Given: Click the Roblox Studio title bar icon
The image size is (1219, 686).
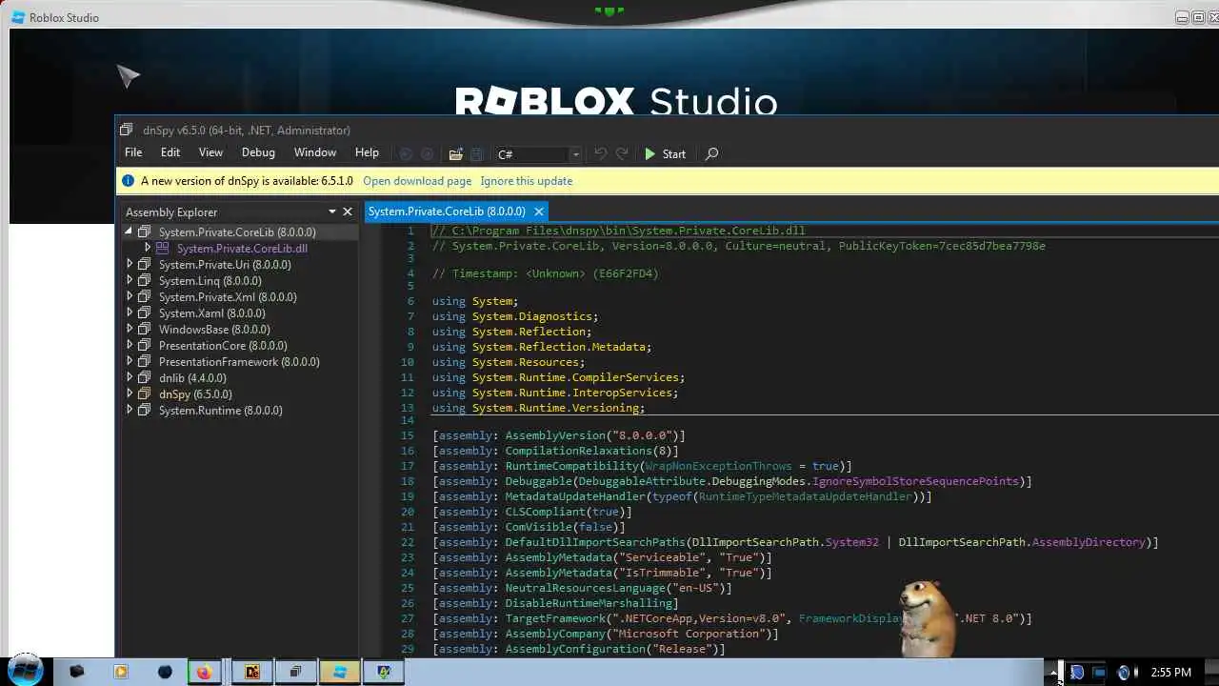Looking at the screenshot, I should (x=18, y=17).
